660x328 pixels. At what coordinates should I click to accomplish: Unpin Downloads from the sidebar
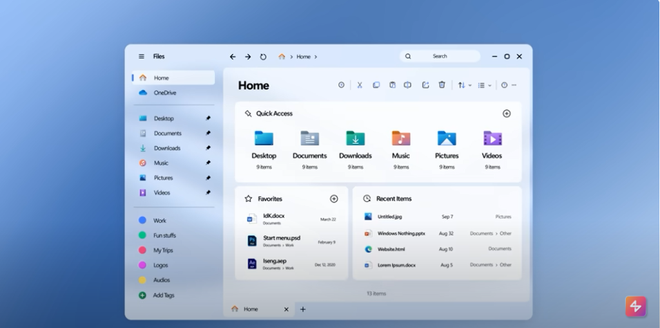tap(208, 148)
